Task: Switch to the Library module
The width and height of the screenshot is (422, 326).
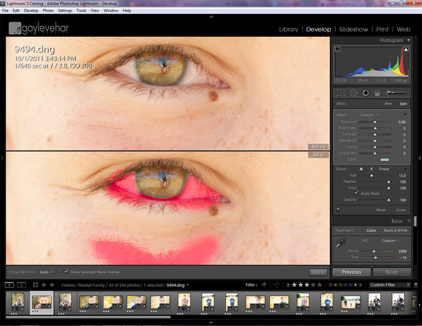Action: pos(288,29)
